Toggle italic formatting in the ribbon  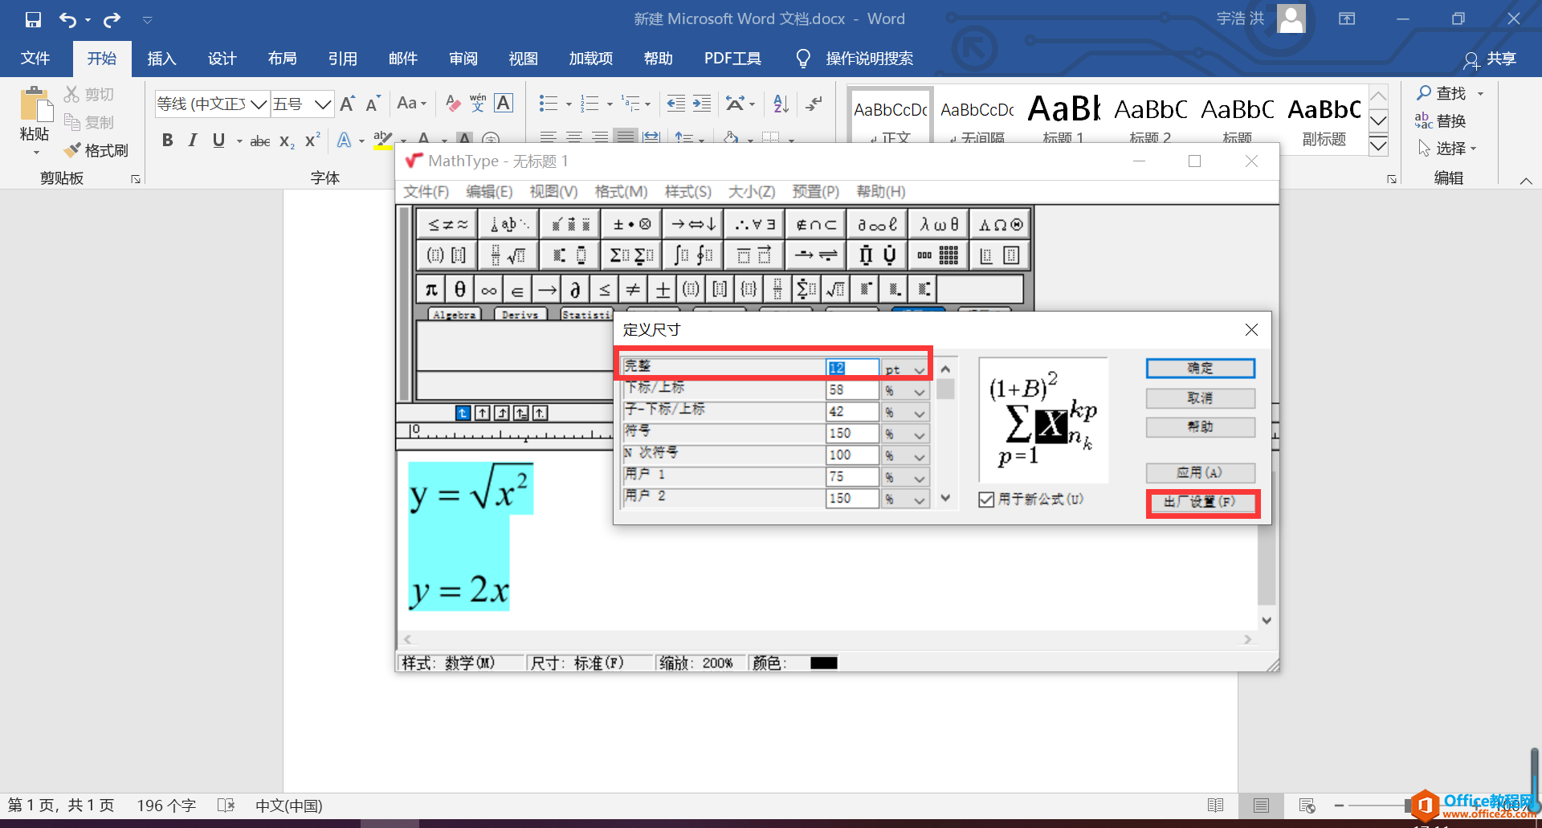click(193, 141)
